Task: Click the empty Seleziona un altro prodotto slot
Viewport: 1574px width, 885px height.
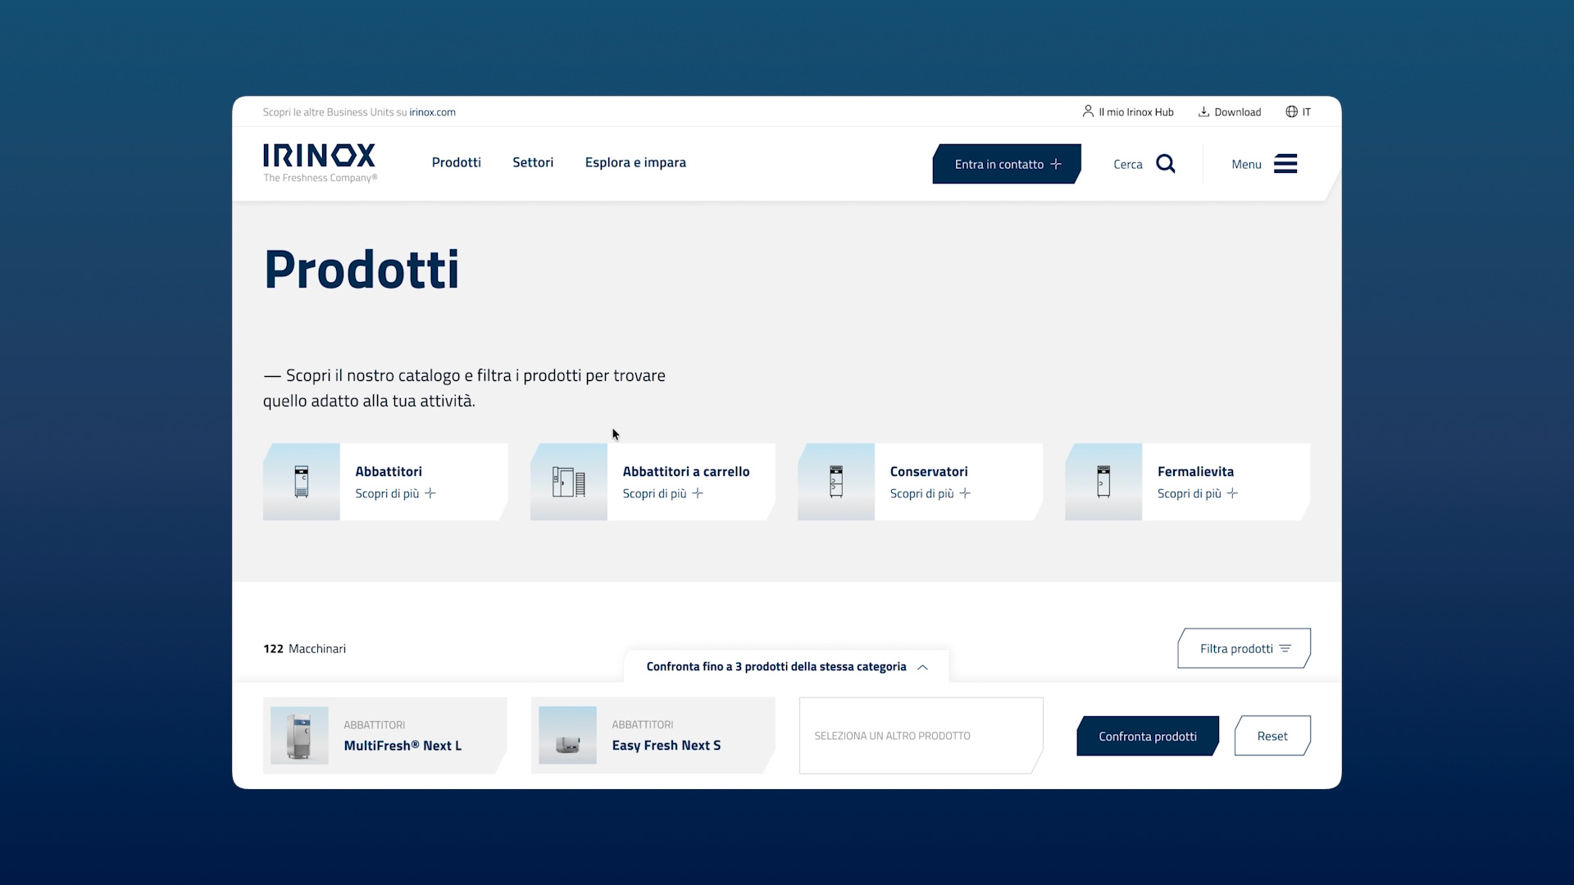Action: 920,736
